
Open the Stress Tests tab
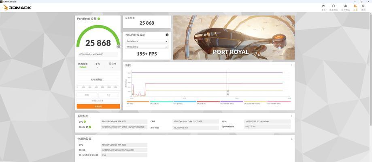point(345,7)
